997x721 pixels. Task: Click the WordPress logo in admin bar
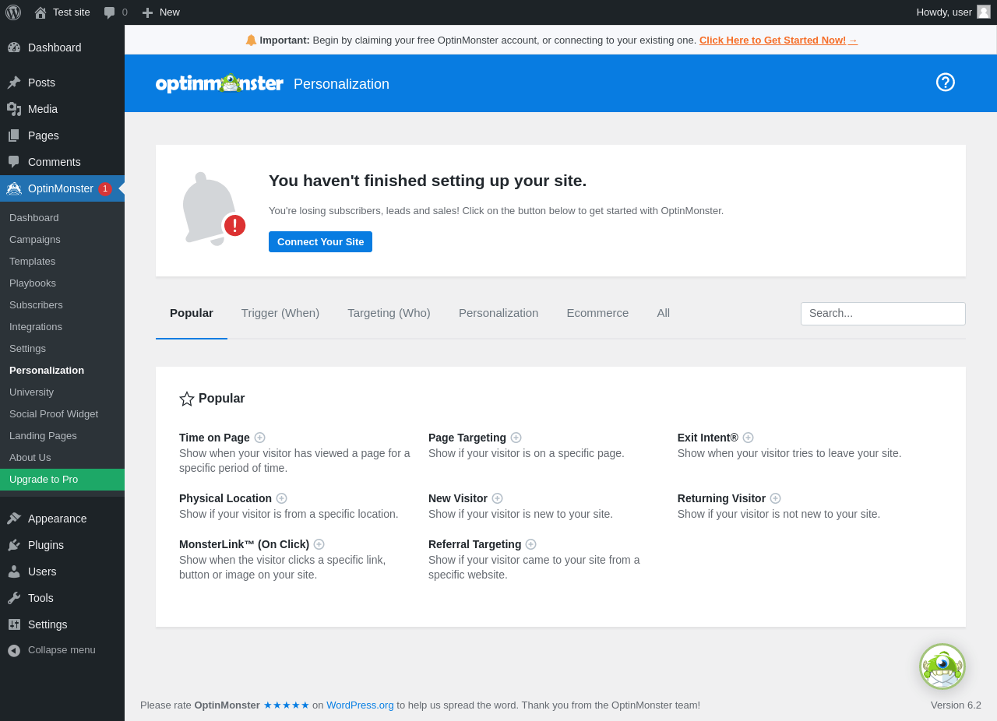pyautogui.click(x=13, y=12)
